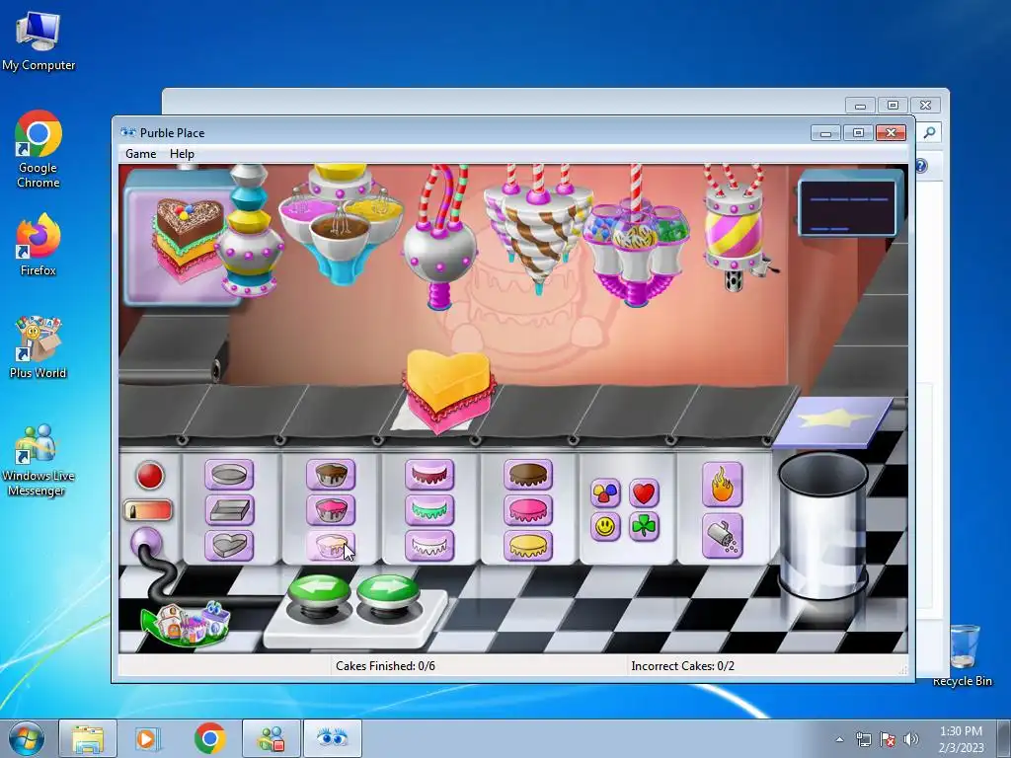Viewport: 1011px width, 758px height.
Task: Toggle the red power switch on control panel
Action: (148, 511)
